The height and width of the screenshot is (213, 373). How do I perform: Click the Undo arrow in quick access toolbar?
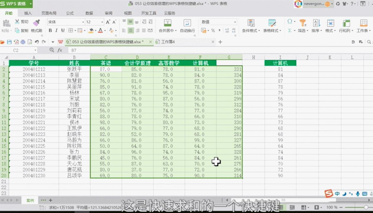[37, 42]
